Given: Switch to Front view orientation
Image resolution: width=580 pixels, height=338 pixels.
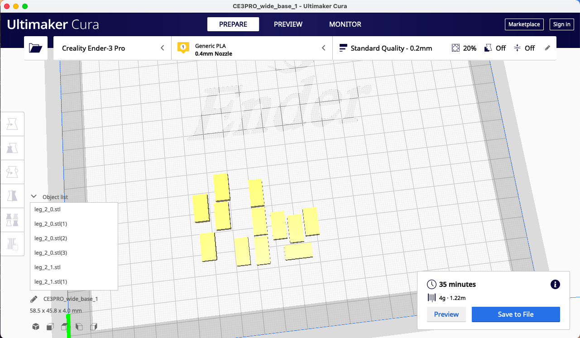Looking at the screenshot, I should tap(50, 327).
